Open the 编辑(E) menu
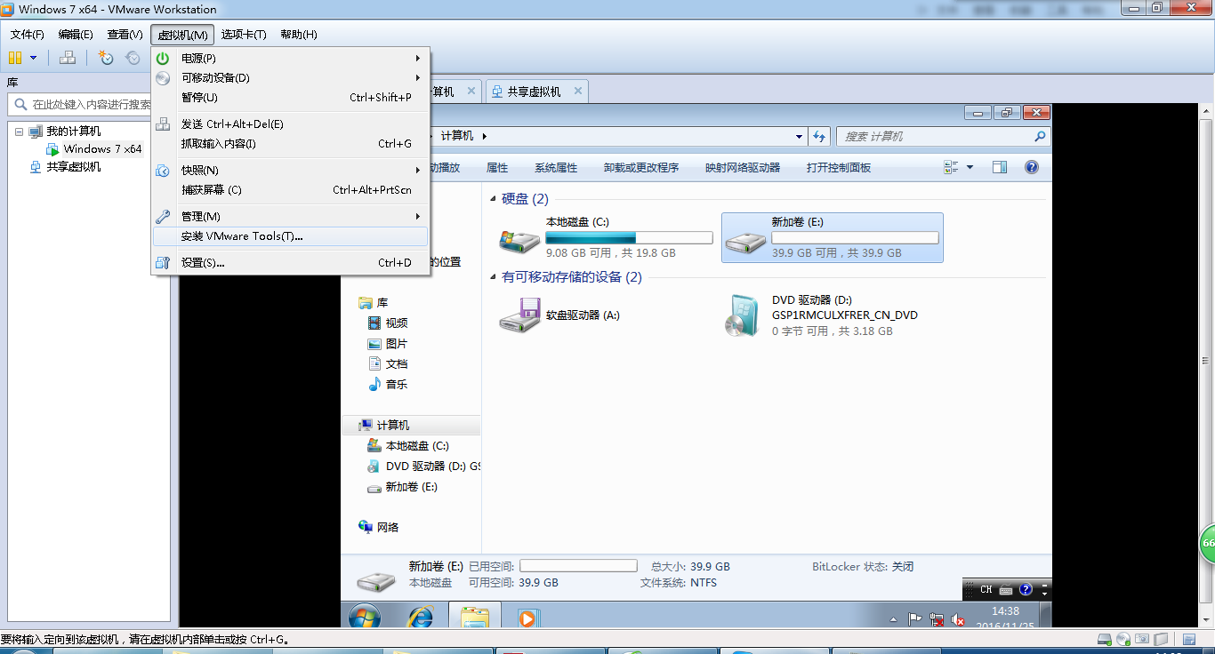 coord(76,35)
